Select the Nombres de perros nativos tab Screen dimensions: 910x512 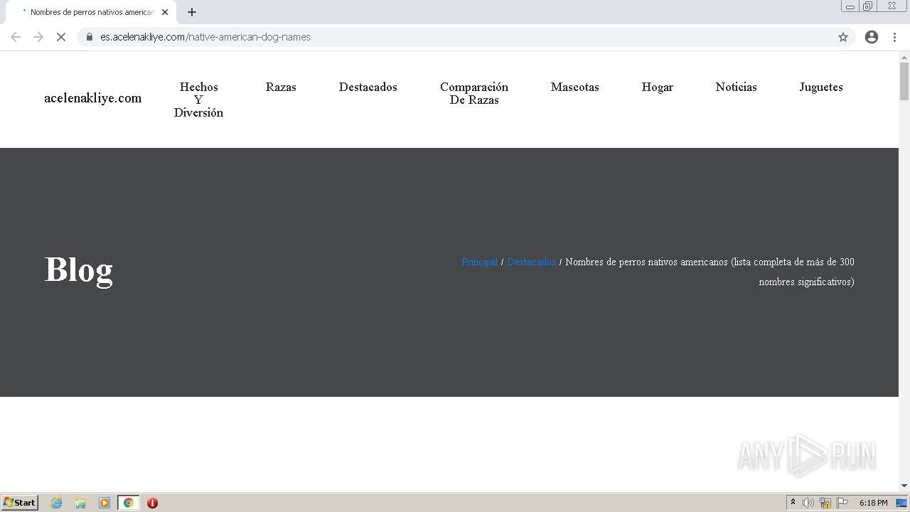click(x=92, y=12)
